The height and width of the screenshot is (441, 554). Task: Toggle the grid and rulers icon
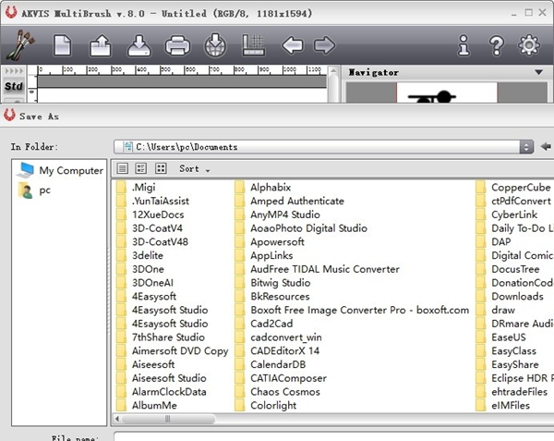tap(253, 45)
